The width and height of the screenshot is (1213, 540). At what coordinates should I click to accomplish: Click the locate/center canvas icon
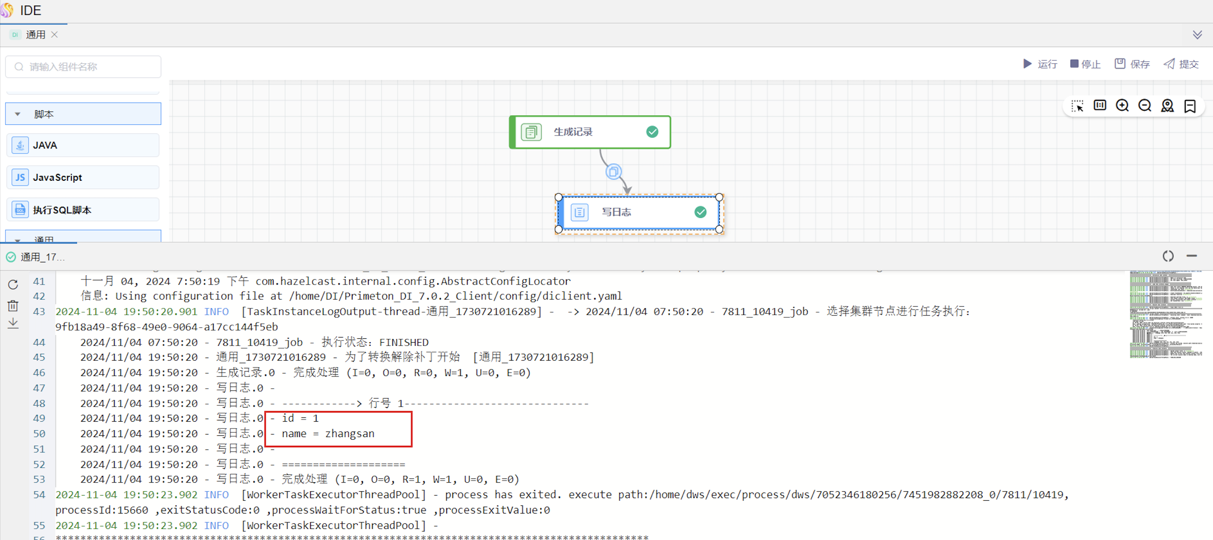click(1167, 106)
